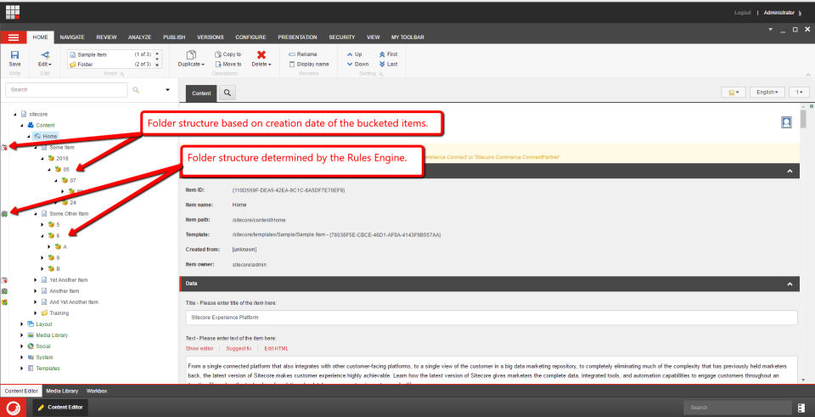Click the Sitecore launchpad grid icon

(x=14, y=13)
